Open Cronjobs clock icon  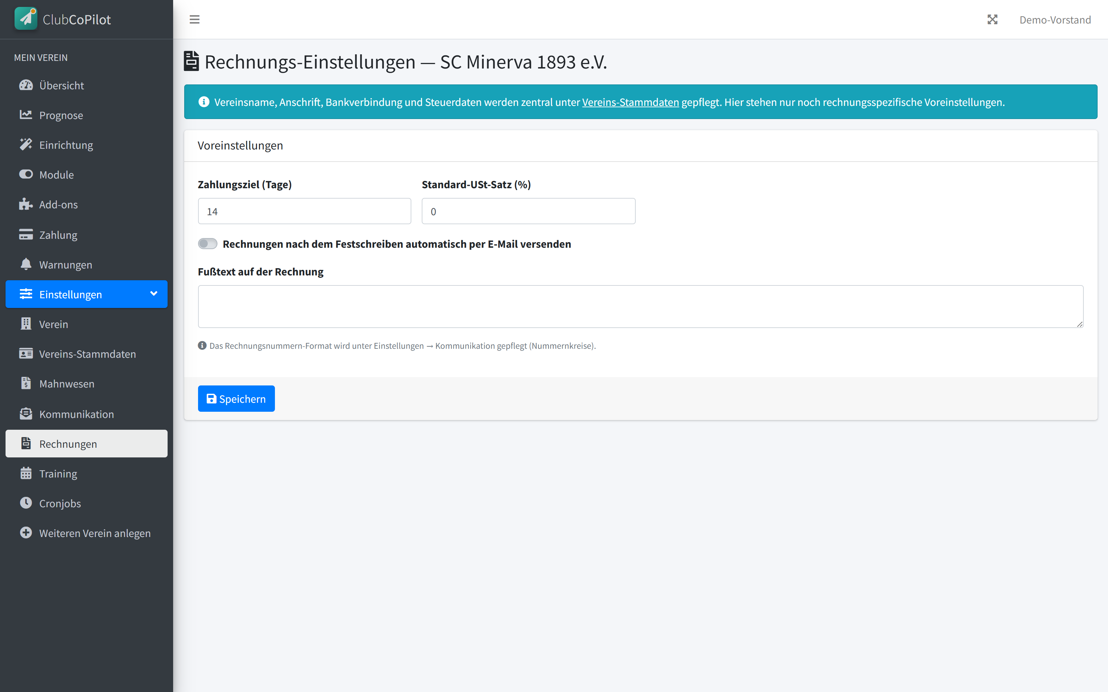(x=26, y=503)
